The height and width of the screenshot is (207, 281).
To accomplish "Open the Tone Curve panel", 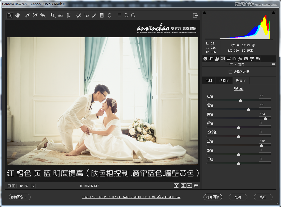I will click(211, 58).
